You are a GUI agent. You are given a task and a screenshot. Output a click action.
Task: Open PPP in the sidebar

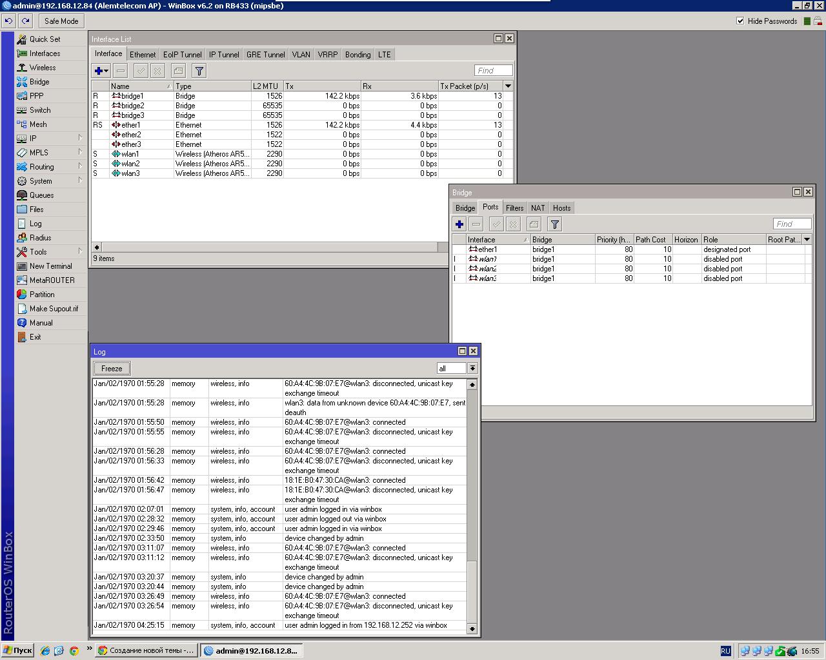pyautogui.click(x=37, y=96)
